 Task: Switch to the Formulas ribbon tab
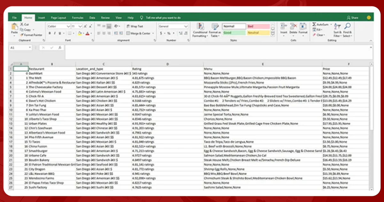pos(78,18)
